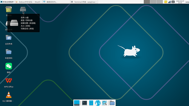The height and width of the screenshot is (106, 189).
Task: Switch to 截图另存为 window button
Action: coord(56,2)
